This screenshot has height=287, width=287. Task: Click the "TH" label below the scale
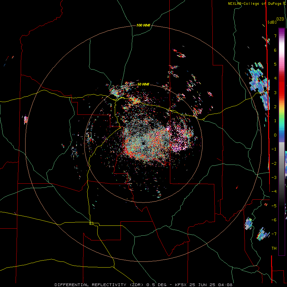point(274,248)
